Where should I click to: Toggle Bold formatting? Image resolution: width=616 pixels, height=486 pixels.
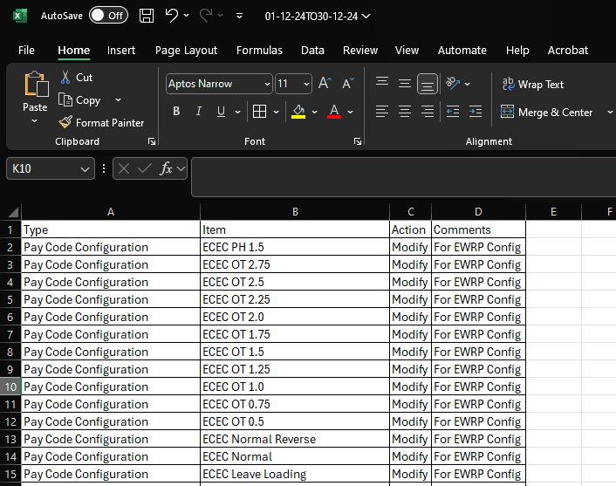click(176, 112)
